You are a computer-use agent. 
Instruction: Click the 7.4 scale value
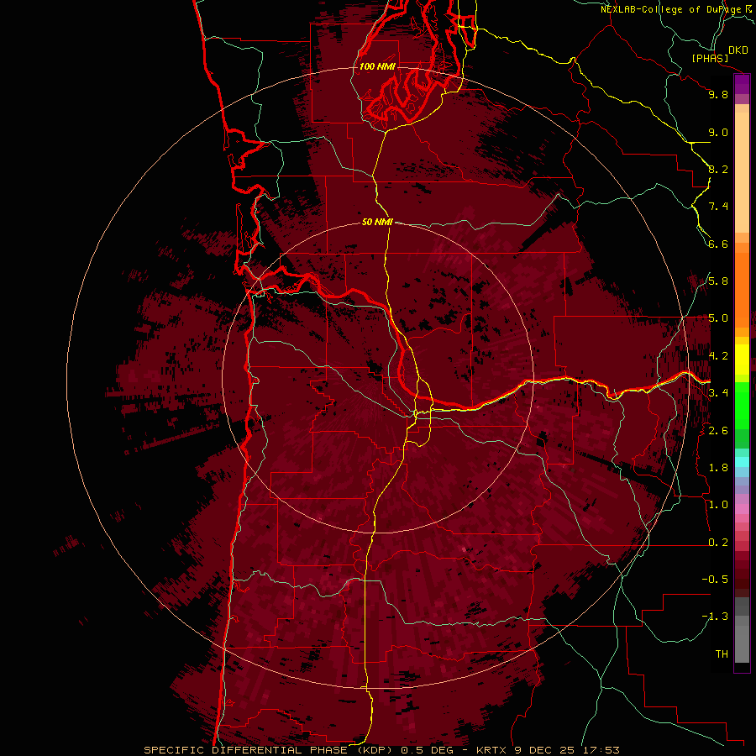718,207
